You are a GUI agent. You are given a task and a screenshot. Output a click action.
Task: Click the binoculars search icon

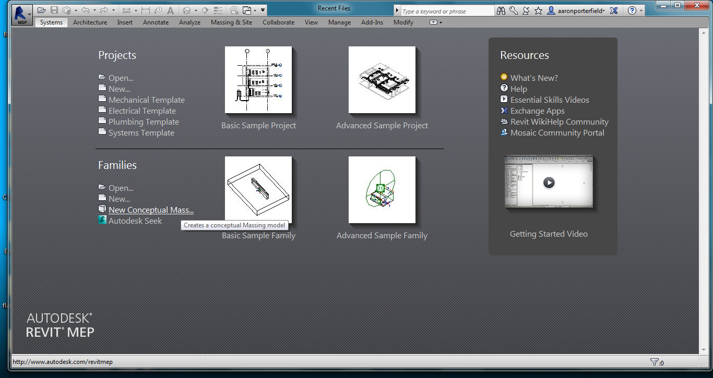tap(501, 10)
